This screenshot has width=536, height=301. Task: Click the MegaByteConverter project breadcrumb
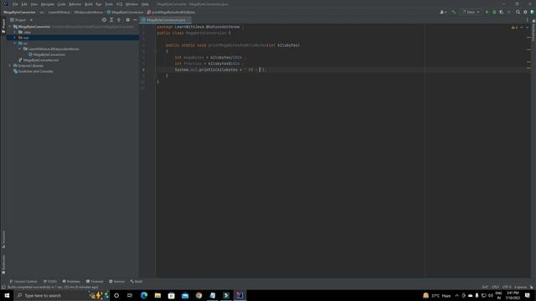pos(19,12)
